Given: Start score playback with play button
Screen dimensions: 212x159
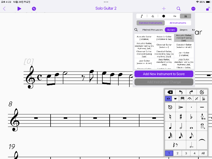Looking at the screenshot, I should point(19,9).
